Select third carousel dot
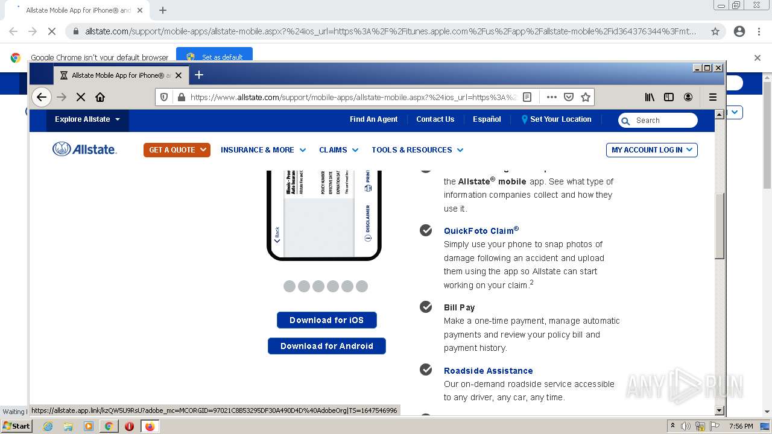 (318, 286)
